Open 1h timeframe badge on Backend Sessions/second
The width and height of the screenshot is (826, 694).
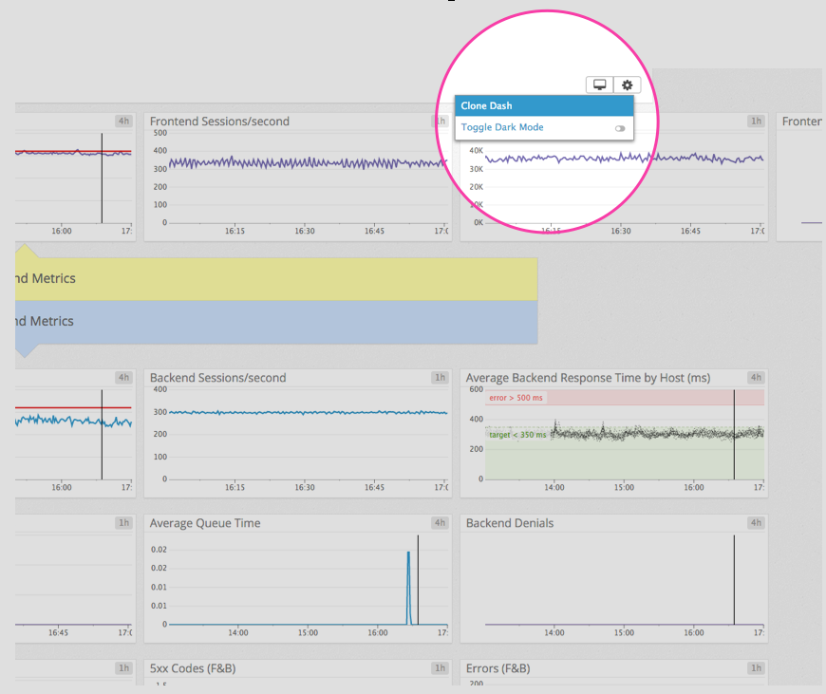point(440,378)
